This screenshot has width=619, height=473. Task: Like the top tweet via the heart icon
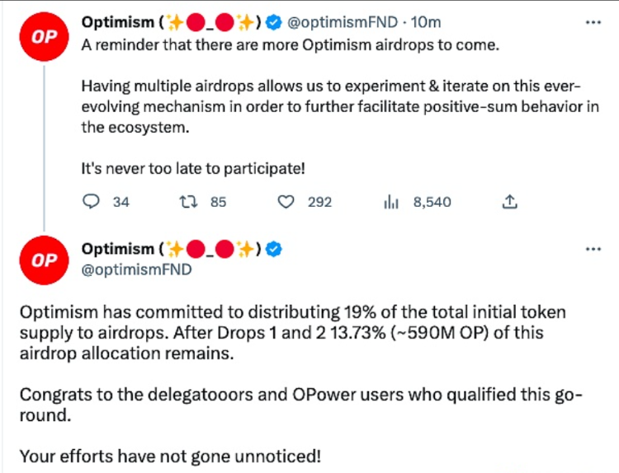click(286, 202)
